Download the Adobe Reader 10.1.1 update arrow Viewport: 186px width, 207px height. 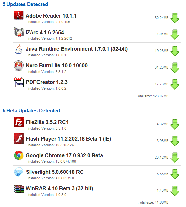point(175,18)
